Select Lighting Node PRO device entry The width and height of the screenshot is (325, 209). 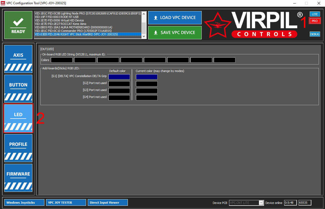coord(88,13)
